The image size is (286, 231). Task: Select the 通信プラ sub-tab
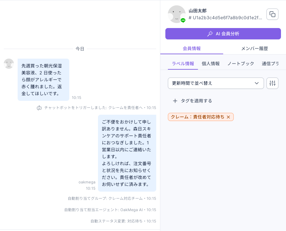coord(270,64)
